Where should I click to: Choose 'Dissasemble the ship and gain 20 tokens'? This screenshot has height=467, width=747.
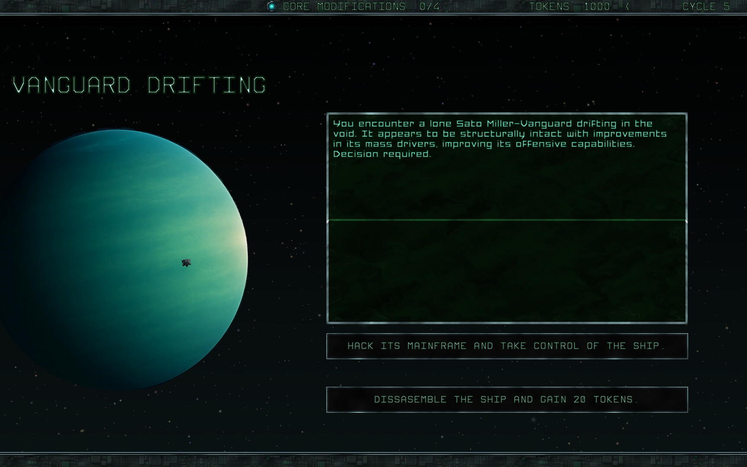506,400
